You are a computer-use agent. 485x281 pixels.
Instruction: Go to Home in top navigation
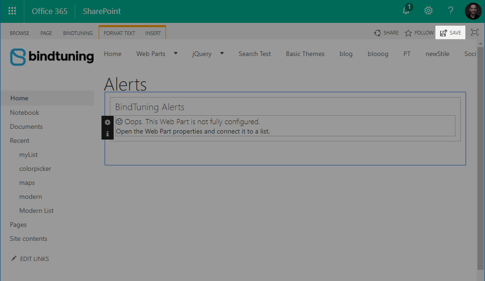tap(113, 54)
